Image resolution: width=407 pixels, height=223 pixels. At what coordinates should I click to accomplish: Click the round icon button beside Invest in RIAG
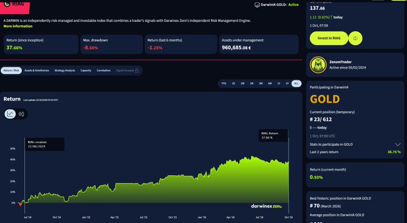(x=355, y=38)
